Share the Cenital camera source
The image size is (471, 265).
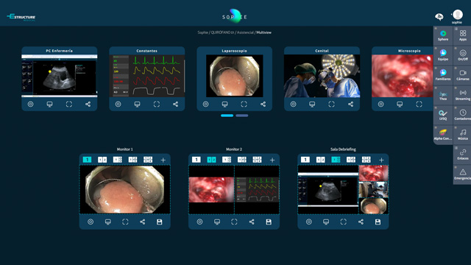350,105
